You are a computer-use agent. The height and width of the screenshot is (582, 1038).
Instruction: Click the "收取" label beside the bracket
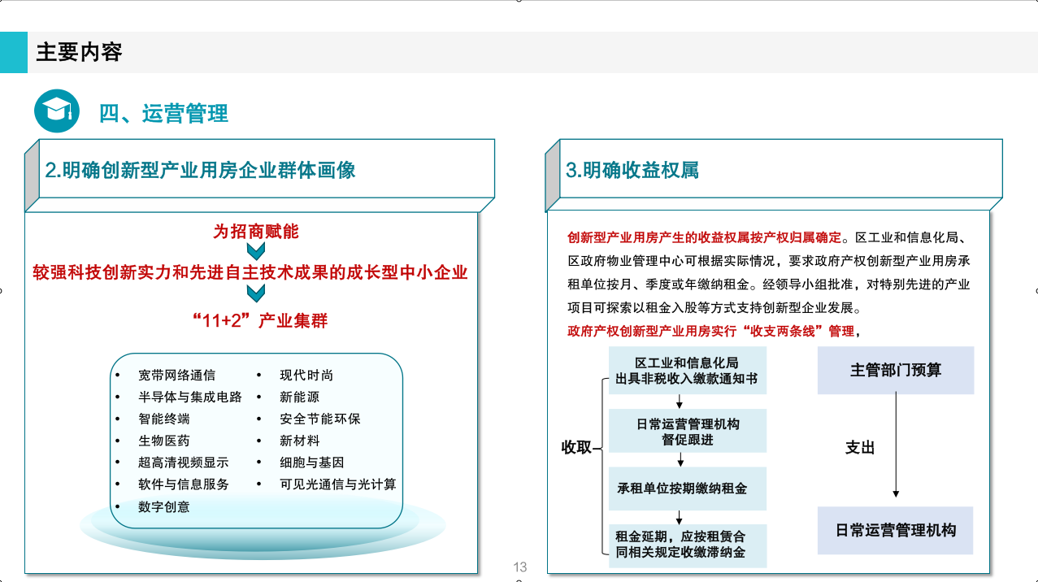point(577,447)
